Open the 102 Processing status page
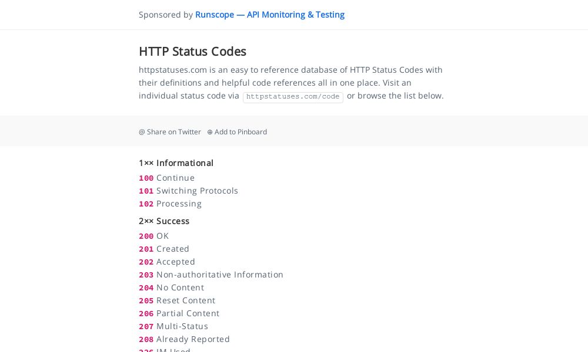Viewport: 588px width, 352px height. [170, 204]
